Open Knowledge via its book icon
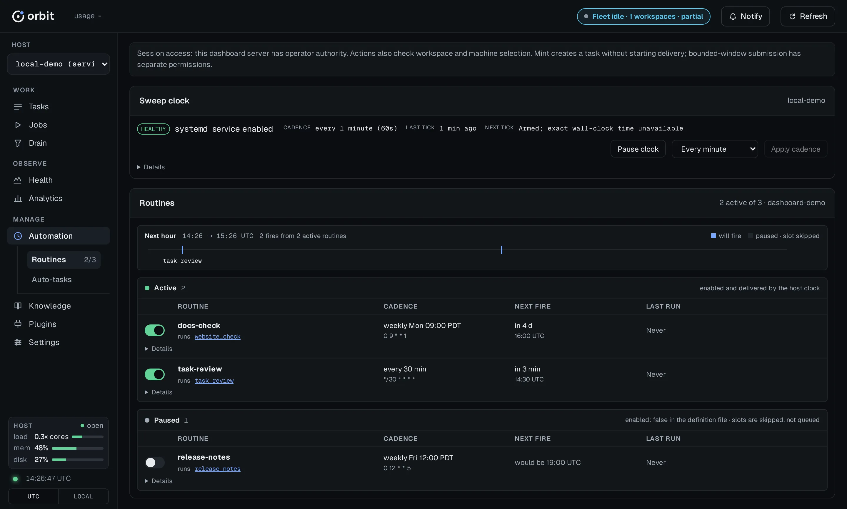The width and height of the screenshot is (847, 509). [x=18, y=306]
